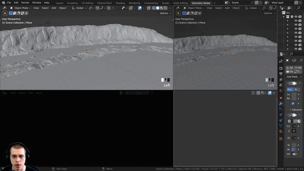
Task: Switch left viewport to rendered shading
Action: coord(165,8)
